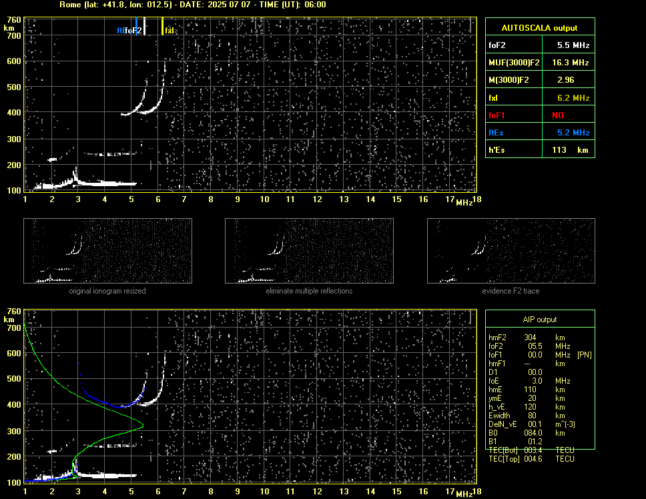Select the red foF1 value 'NO'
The width and height of the screenshot is (646, 499).
coord(558,115)
